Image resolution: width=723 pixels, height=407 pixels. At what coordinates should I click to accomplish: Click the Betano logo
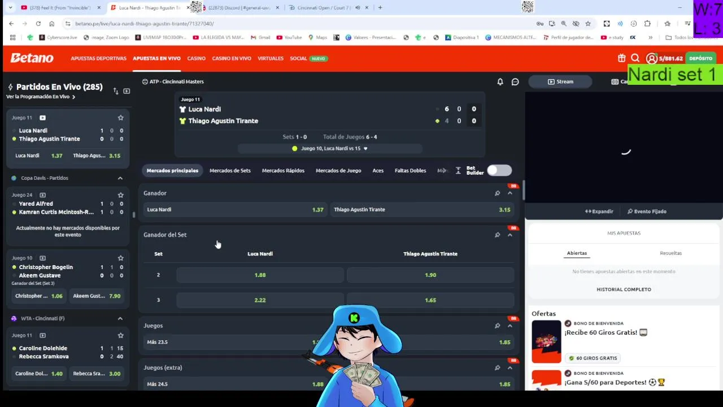point(32,58)
